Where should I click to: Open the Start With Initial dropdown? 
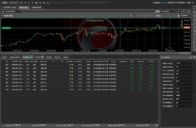pyautogui.click(x=185, y=92)
